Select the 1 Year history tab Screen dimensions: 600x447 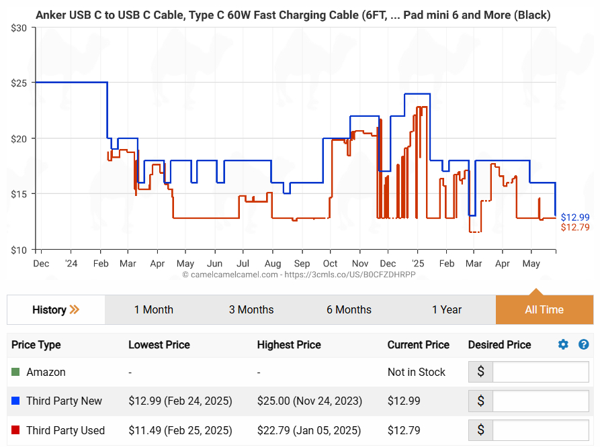447,309
